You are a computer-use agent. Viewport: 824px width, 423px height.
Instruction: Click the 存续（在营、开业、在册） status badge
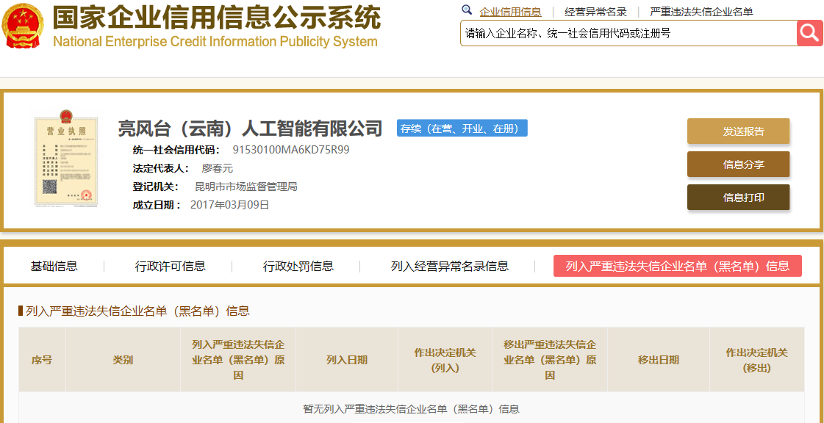[462, 129]
